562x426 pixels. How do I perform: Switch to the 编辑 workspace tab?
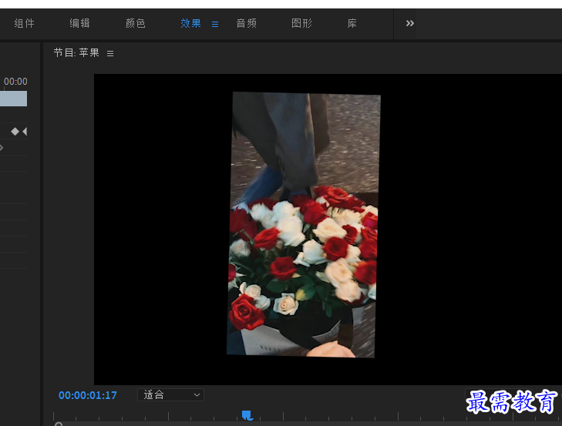pos(79,24)
